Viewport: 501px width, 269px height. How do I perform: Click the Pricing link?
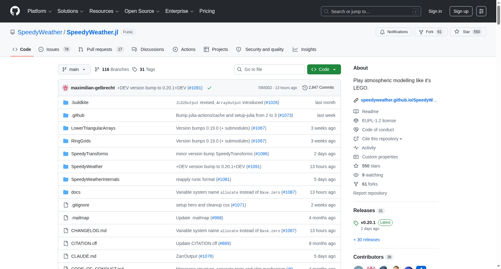(x=207, y=11)
